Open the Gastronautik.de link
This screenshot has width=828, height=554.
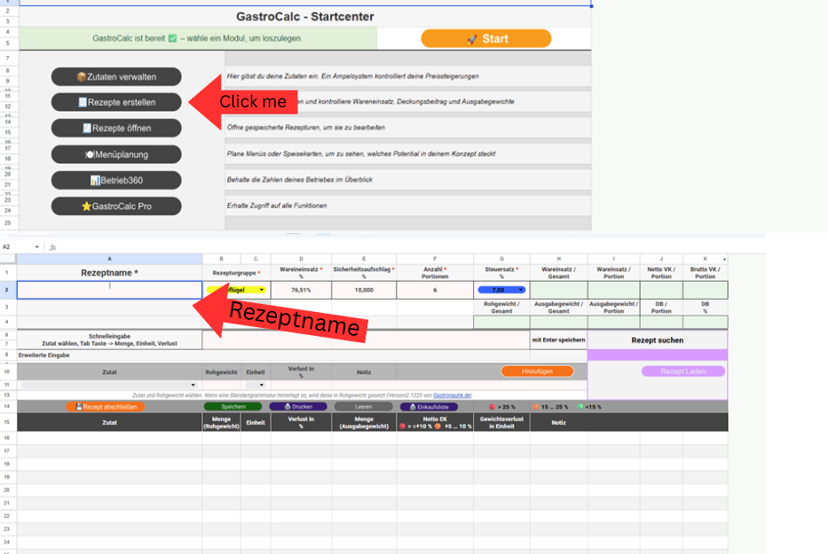click(452, 395)
